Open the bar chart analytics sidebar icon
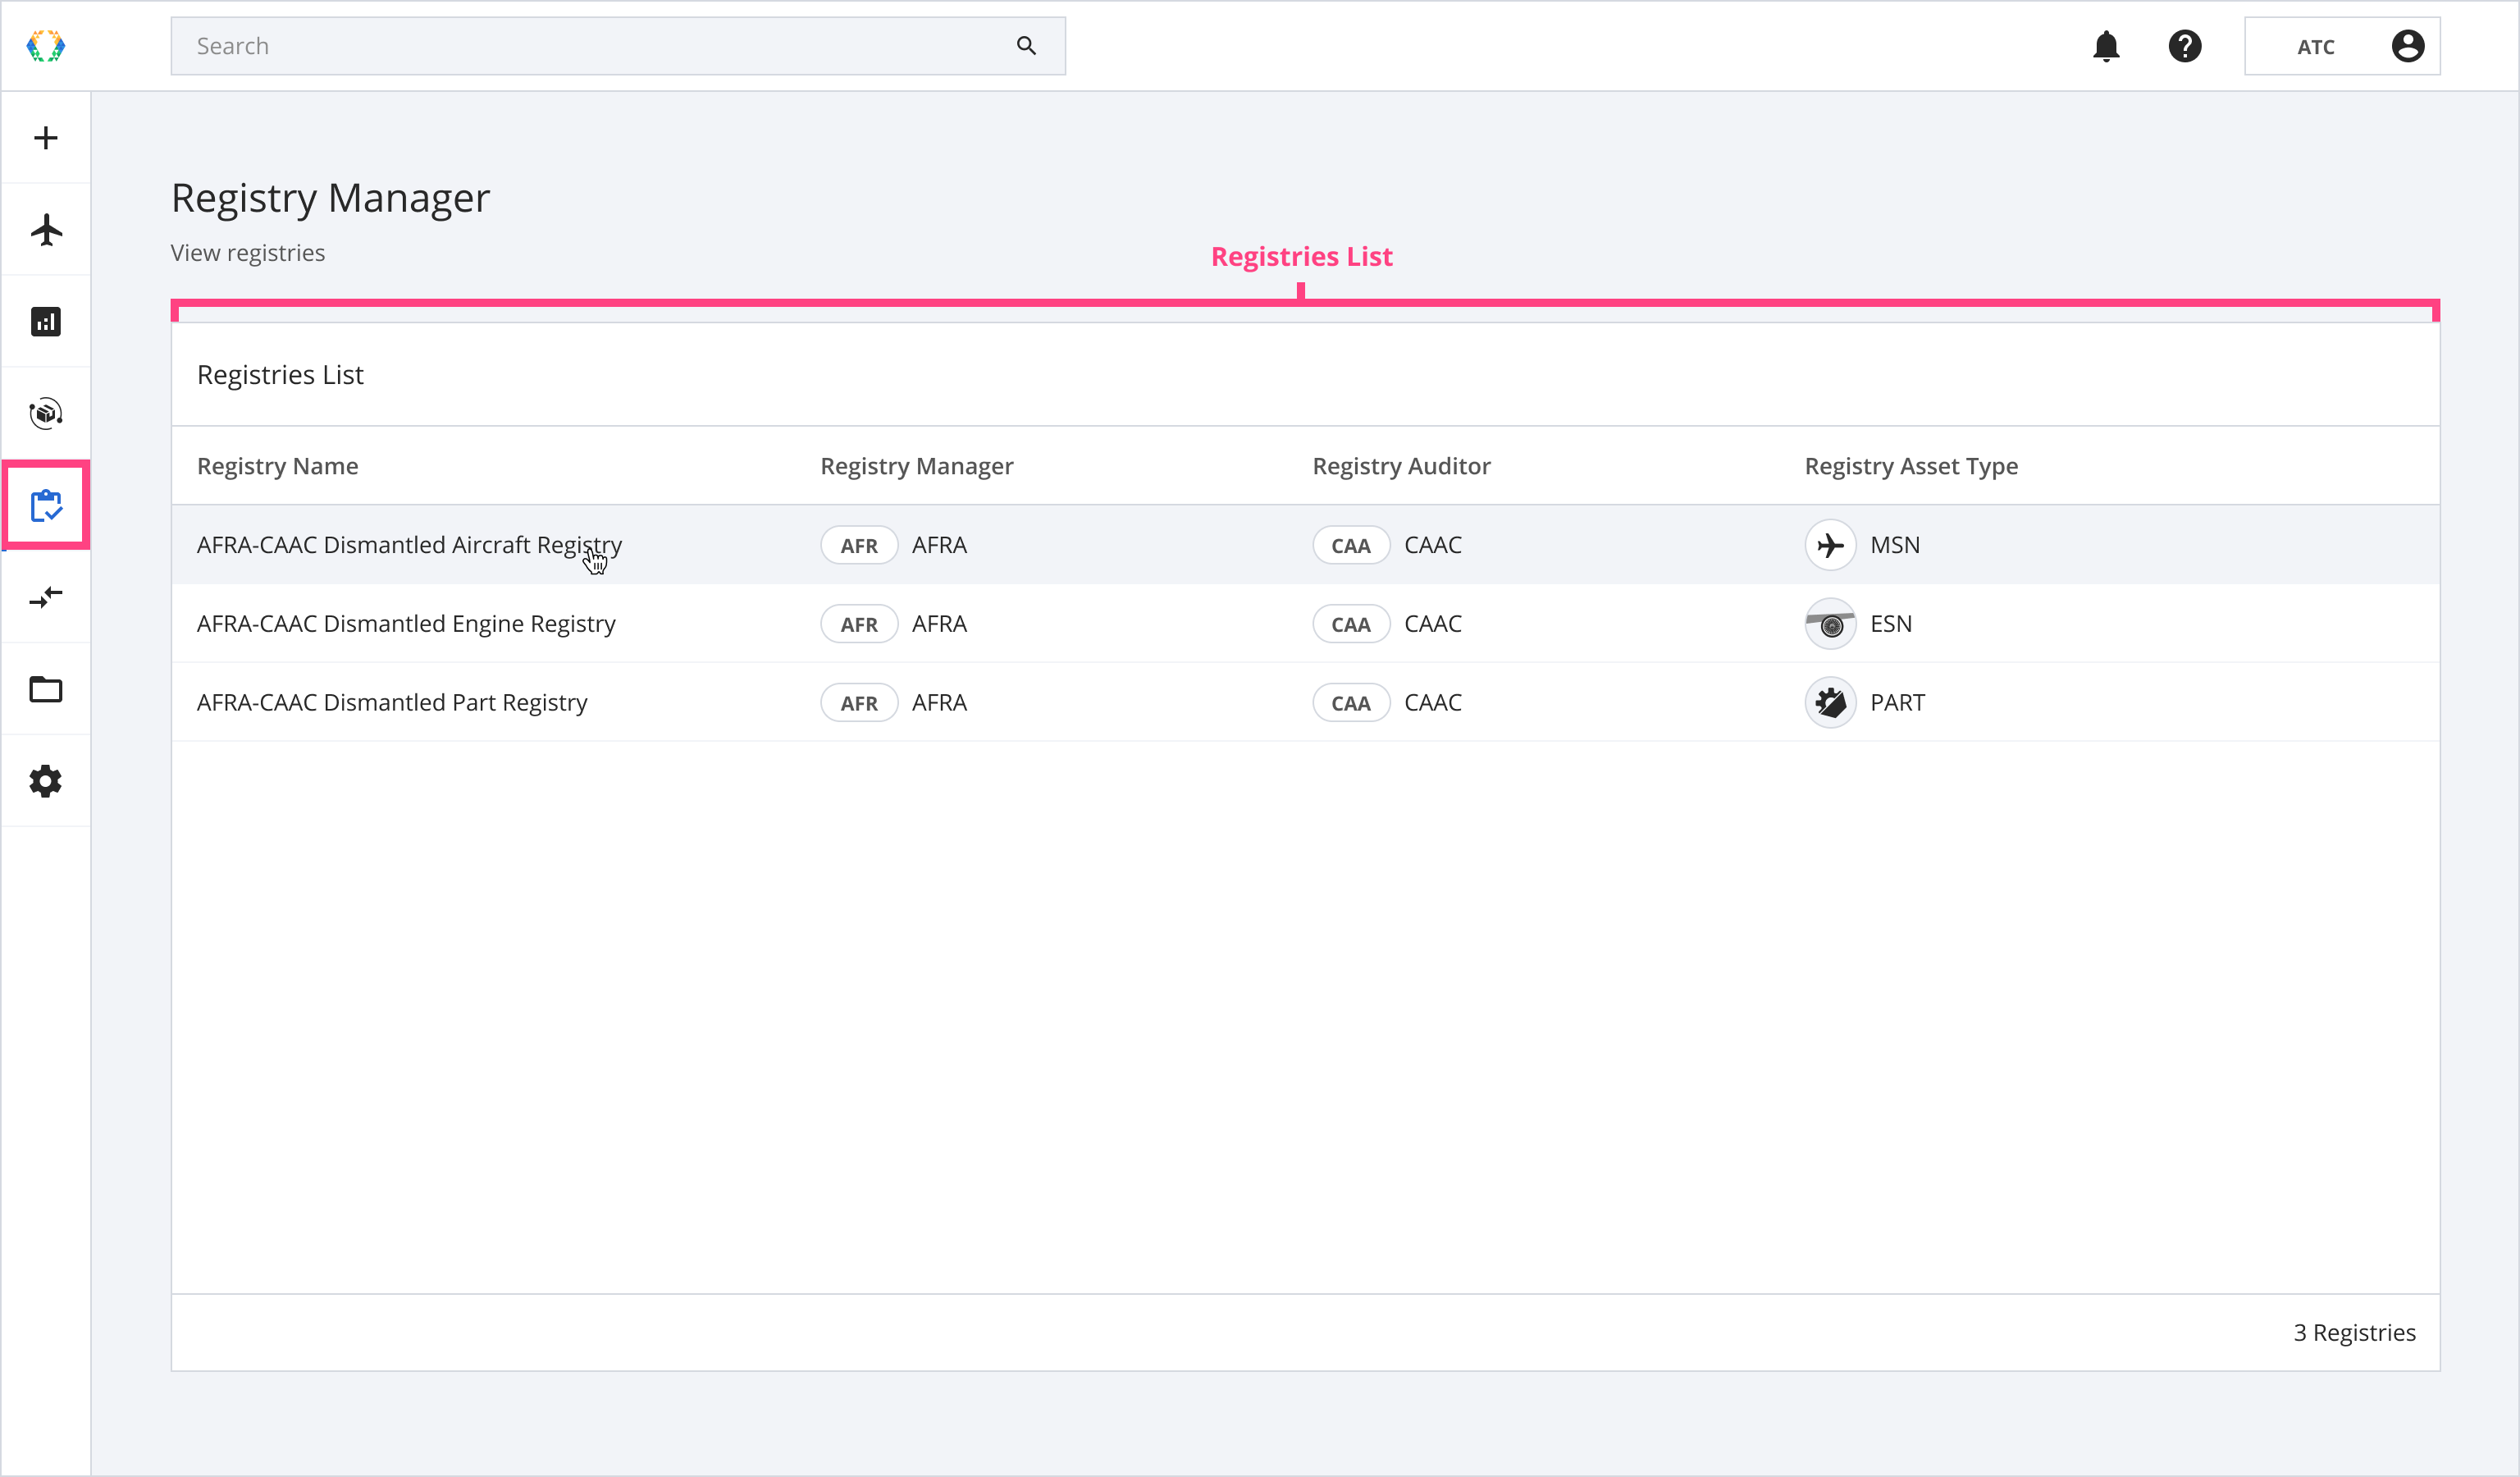Image resolution: width=2520 pixels, height=1477 pixels. coord(46,322)
